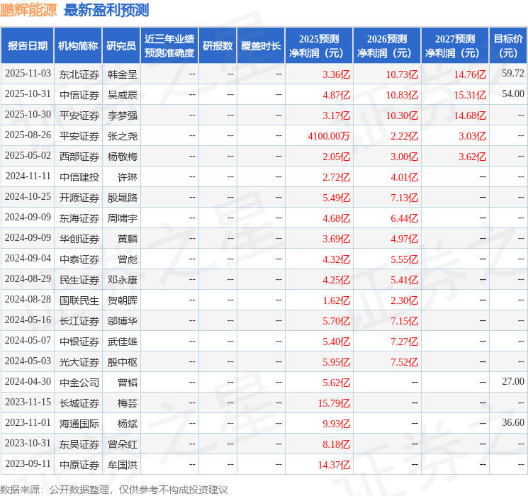Select the 2027预测净利润 column header
Screen dimensions: 528x496
tap(455, 46)
